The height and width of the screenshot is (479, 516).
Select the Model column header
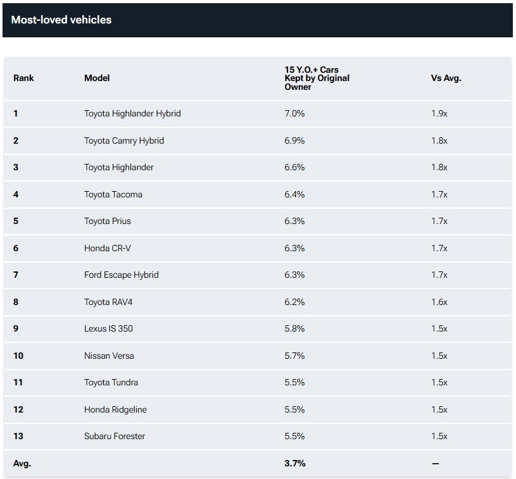tap(97, 78)
